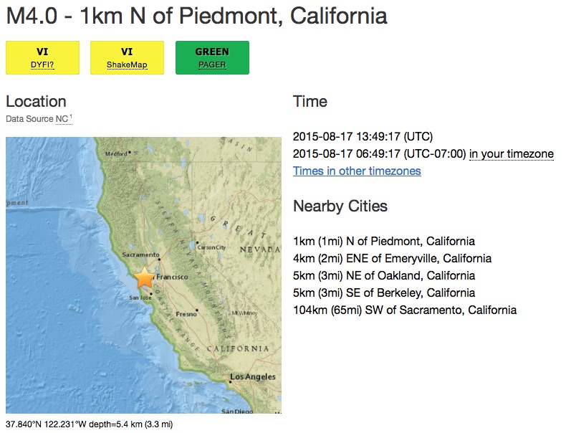Click the M4.0 Piedmont page title
The image size is (571, 433).
tap(197, 16)
